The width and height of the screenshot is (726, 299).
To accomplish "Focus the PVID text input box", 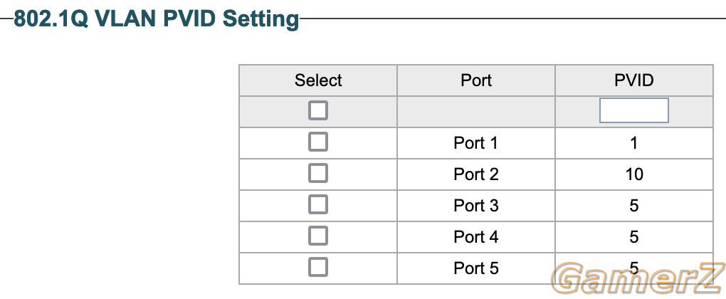I will pyautogui.click(x=634, y=110).
